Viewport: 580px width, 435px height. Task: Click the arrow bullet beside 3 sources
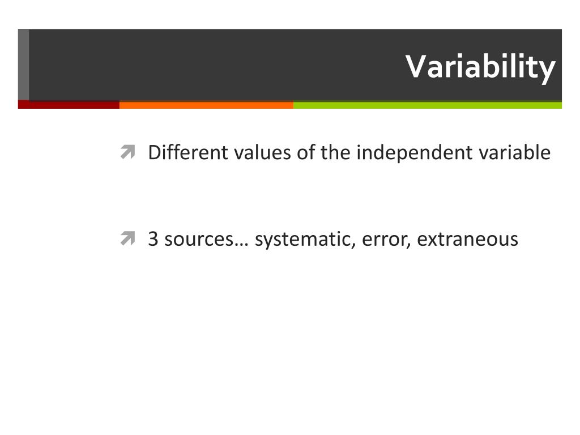[128, 238]
